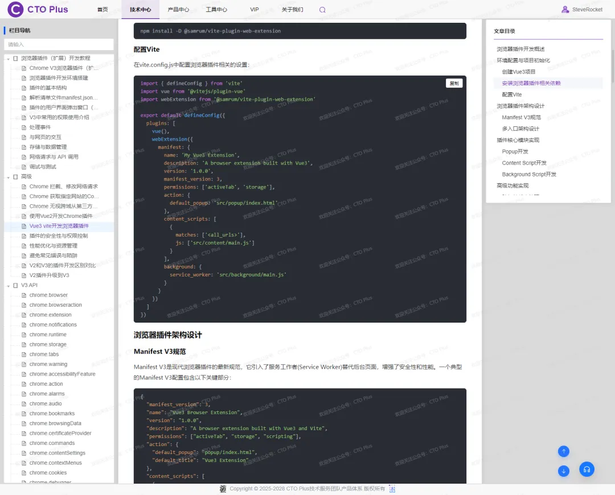This screenshot has width=615, height=495.
Task: Open the search magnifier icon in header
Action: point(322,10)
